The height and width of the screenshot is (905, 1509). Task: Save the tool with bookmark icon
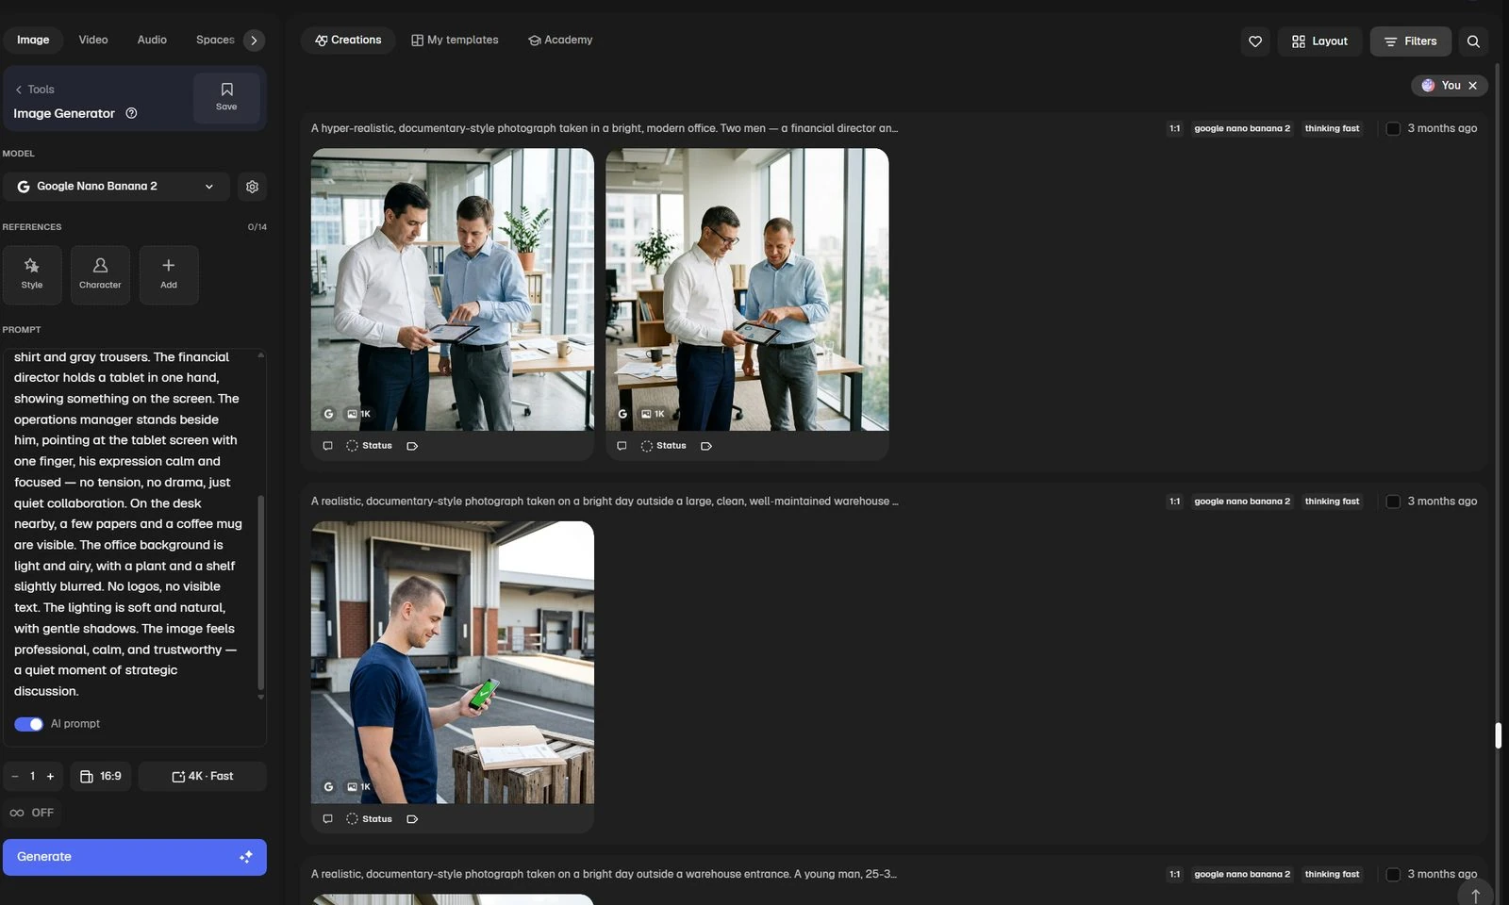click(x=226, y=97)
